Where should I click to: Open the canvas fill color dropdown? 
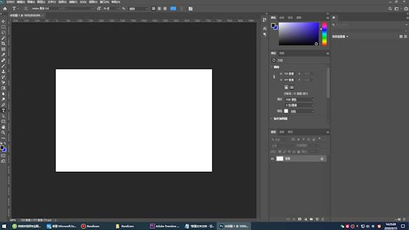coord(301,111)
